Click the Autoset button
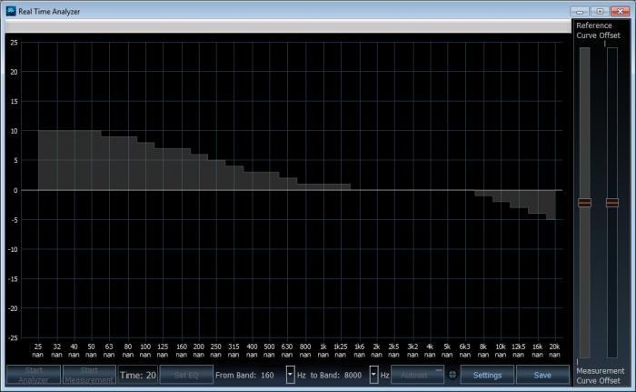Screen dimensions: 636x392 (417, 375)
